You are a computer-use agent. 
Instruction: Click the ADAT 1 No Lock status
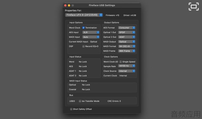click(83, 71)
